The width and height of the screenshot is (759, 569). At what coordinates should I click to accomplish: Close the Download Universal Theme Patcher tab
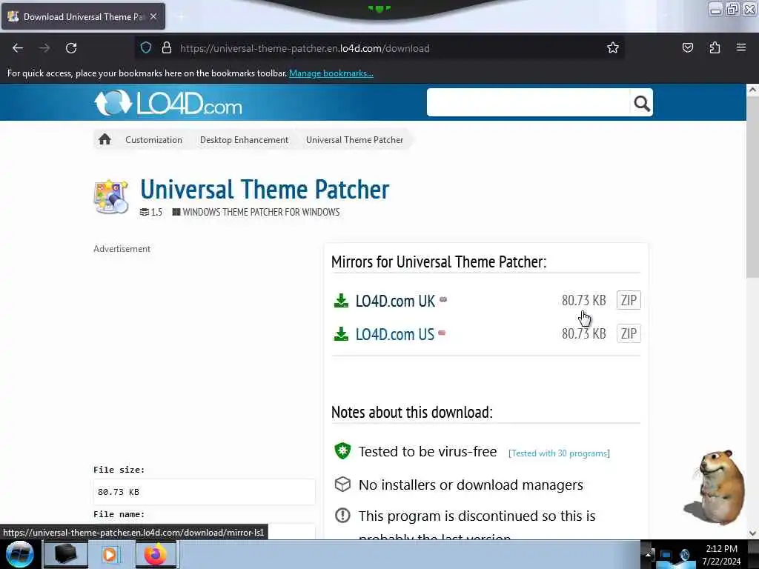(153, 16)
